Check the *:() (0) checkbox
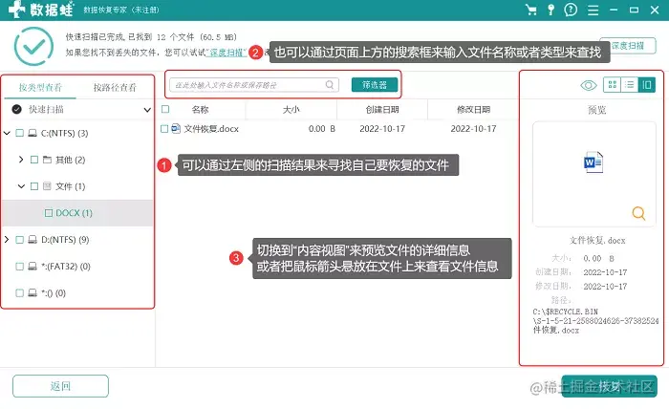This screenshot has height=409, width=669. (x=20, y=293)
